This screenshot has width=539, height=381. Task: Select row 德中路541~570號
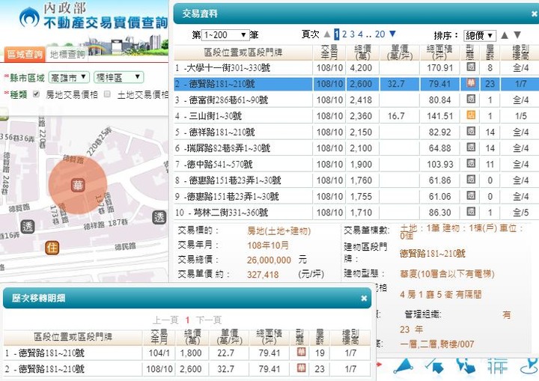point(356,164)
